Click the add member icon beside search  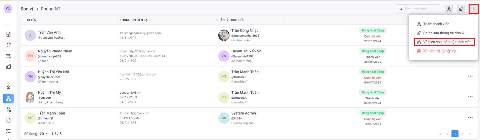point(449,9)
